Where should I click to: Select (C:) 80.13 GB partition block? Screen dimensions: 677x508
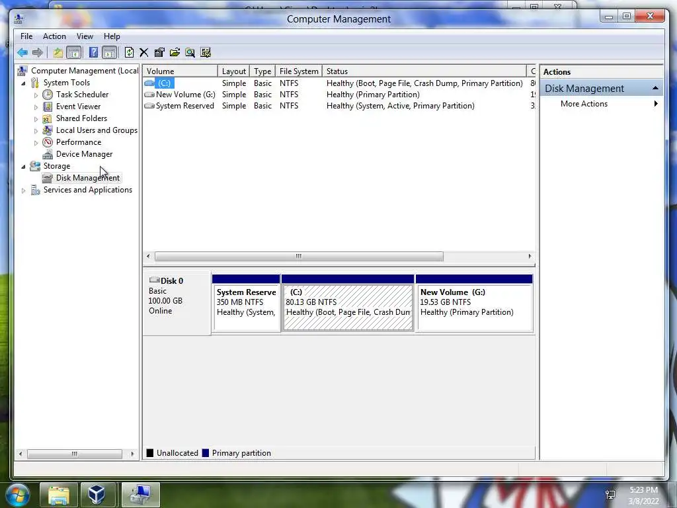pos(348,303)
